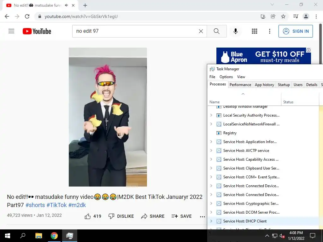Open taskbar search magnifier
This screenshot has height=242, width=323.
(x=23, y=236)
